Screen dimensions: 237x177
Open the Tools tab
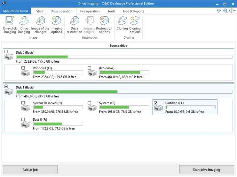(111, 11)
